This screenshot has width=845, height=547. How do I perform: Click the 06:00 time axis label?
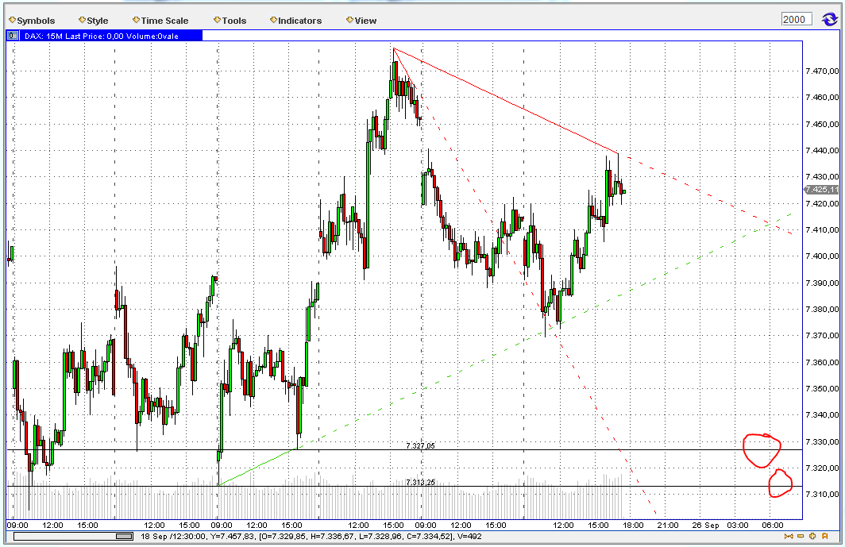(772, 525)
